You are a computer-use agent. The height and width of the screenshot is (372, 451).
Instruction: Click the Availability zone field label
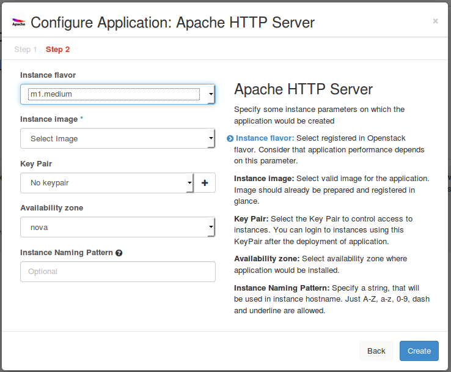[x=51, y=208]
